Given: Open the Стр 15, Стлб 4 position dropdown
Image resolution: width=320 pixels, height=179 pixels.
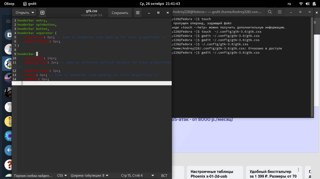Looking at the screenshot, I should 137,176.
